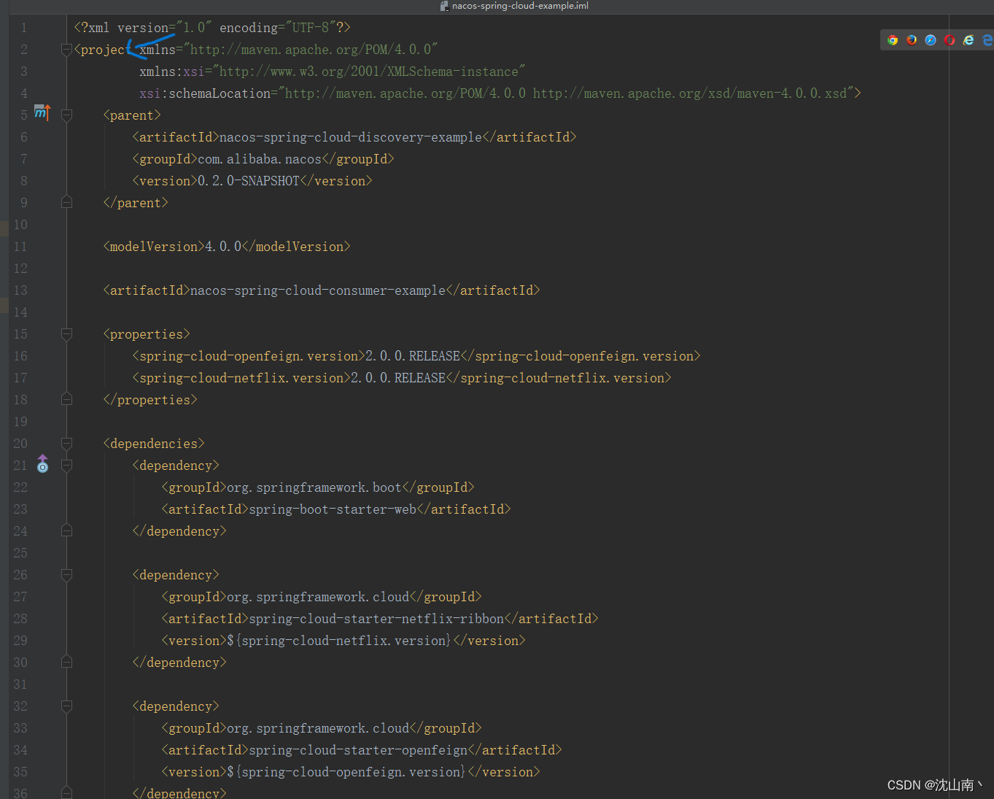Click Maven parent gutter icon on line 5
The image size is (994, 799).
[x=42, y=112]
